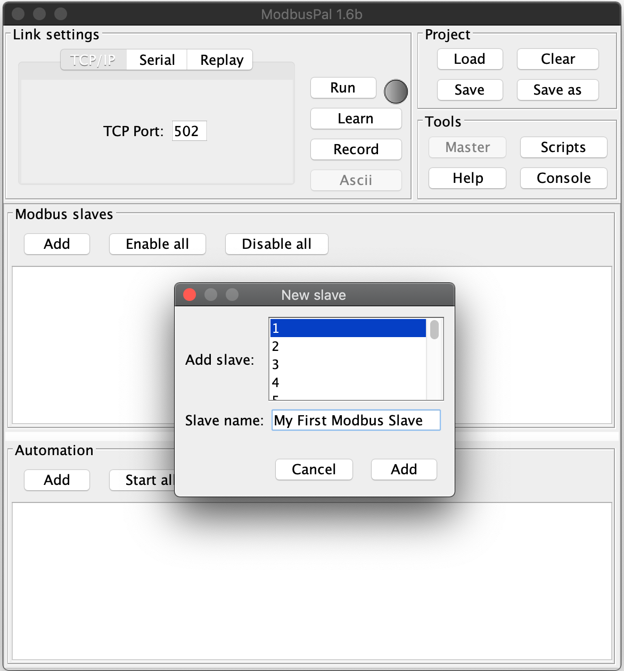Image resolution: width=624 pixels, height=671 pixels.
Task: Switch to the Serial tab
Action: (x=157, y=60)
